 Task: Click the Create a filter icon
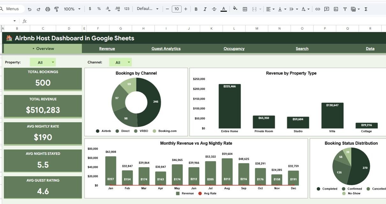pyautogui.click(x=345, y=9)
